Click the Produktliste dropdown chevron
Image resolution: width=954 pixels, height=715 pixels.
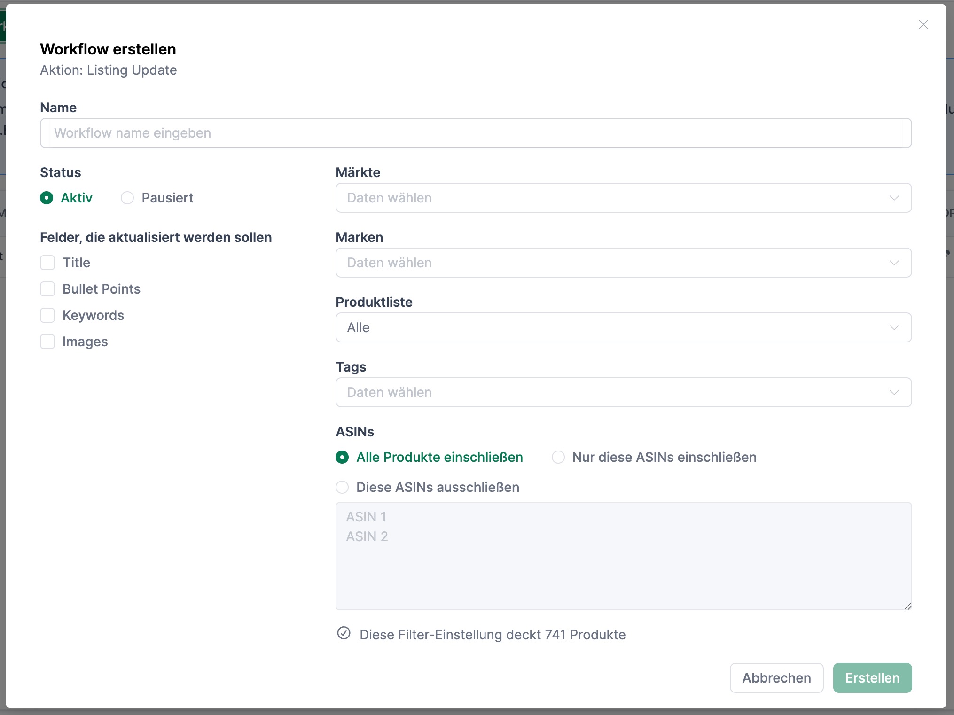point(894,327)
